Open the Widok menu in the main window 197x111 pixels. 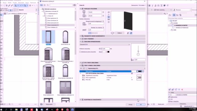(10, 3)
